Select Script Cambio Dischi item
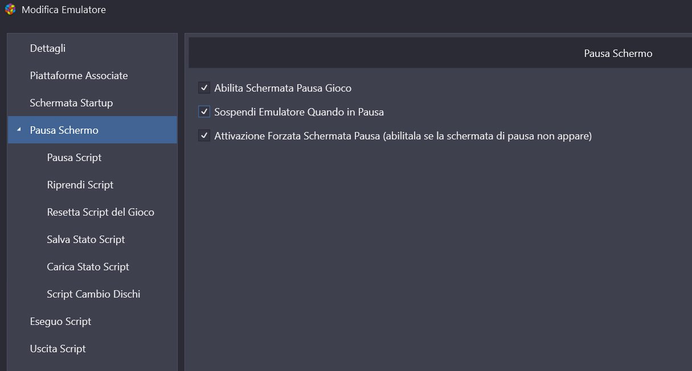The width and height of the screenshot is (692, 371). [x=92, y=294]
